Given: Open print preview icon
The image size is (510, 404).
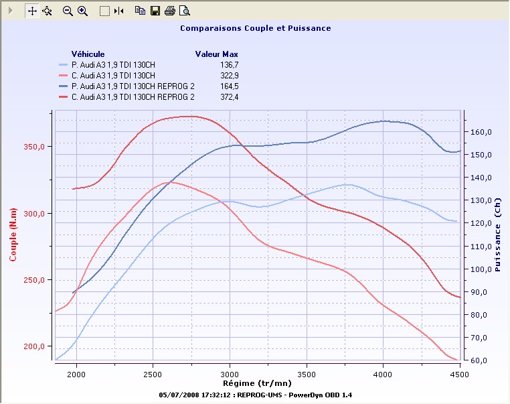Looking at the screenshot, I should pyautogui.click(x=185, y=11).
